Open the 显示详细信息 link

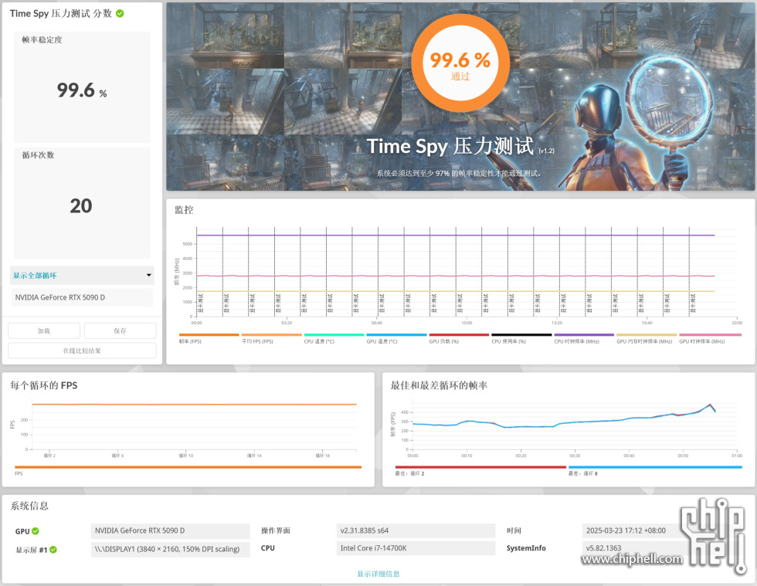pyautogui.click(x=378, y=574)
